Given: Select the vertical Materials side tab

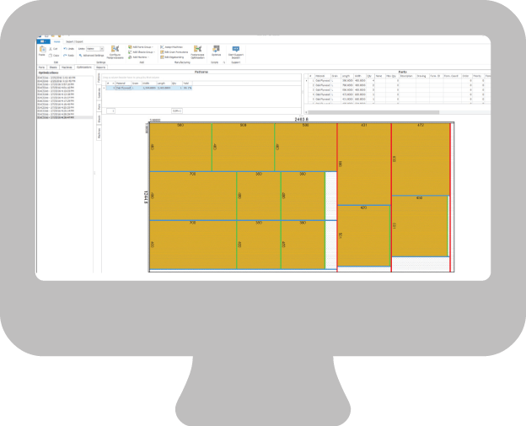Looking at the screenshot, I should coord(99,93).
